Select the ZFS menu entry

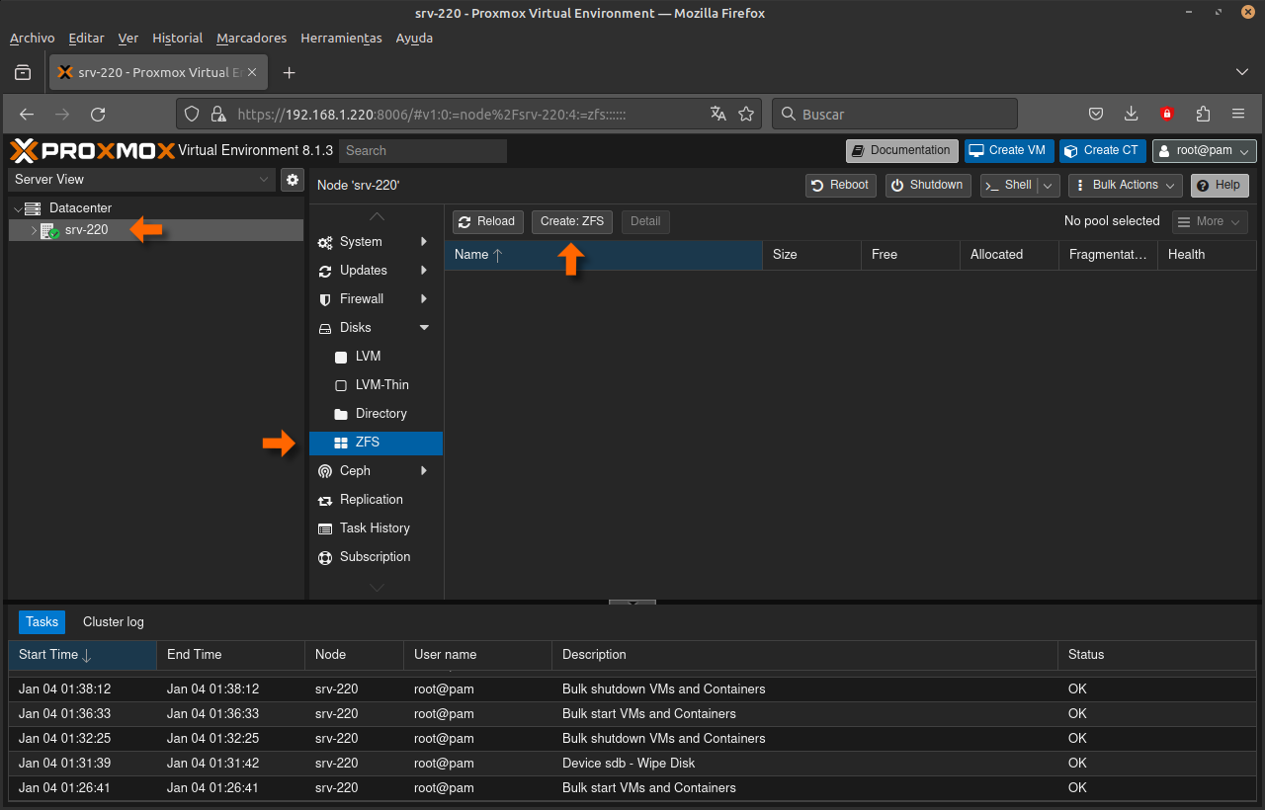click(376, 443)
